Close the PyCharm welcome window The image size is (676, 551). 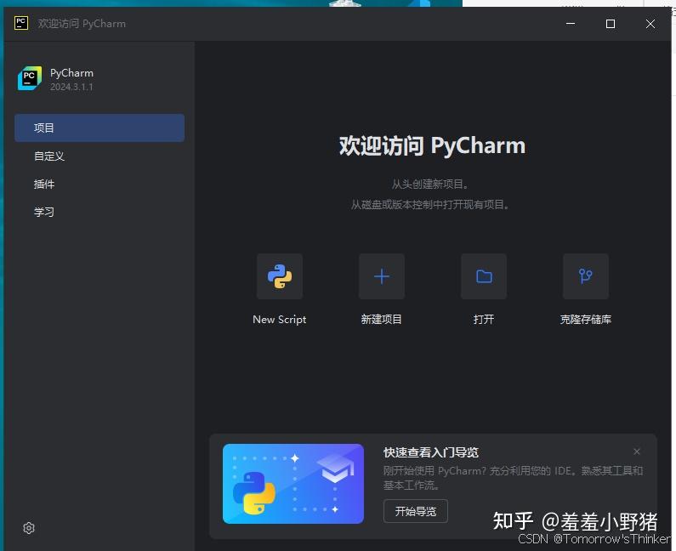coord(650,24)
